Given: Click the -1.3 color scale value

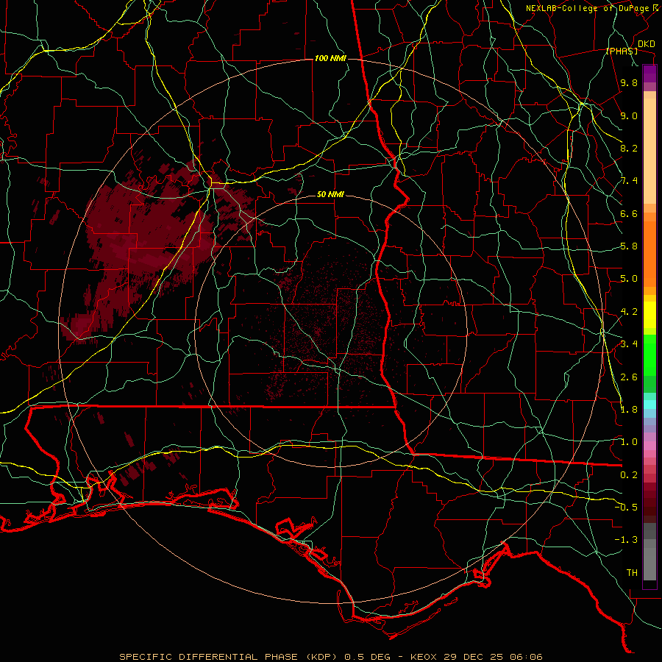Looking at the screenshot, I should [626, 540].
